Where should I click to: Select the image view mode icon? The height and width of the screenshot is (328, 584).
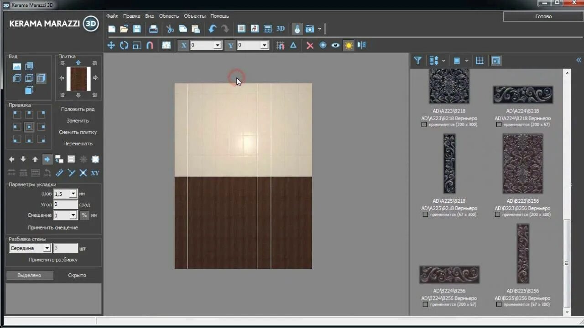coord(17,67)
